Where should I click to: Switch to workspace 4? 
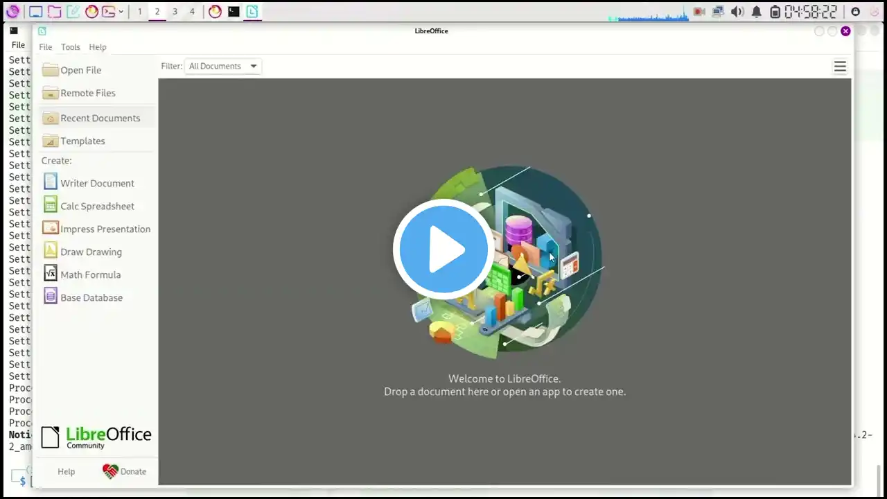pos(193,12)
